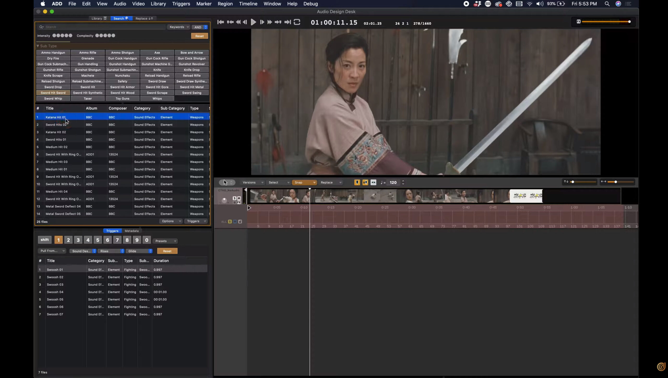The width and height of the screenshot is (668, 378).
Task: Change the Rises type selector
Action: [x=111, y=251]
